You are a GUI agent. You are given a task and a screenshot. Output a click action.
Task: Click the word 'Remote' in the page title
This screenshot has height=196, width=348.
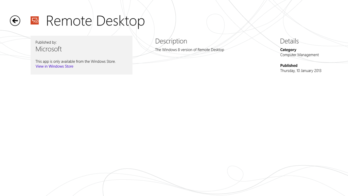tap(69, 21)
